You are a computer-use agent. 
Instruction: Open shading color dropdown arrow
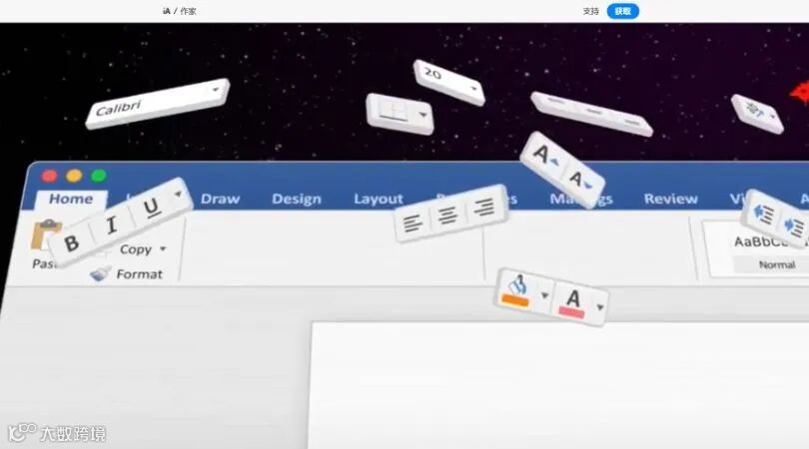544,295
